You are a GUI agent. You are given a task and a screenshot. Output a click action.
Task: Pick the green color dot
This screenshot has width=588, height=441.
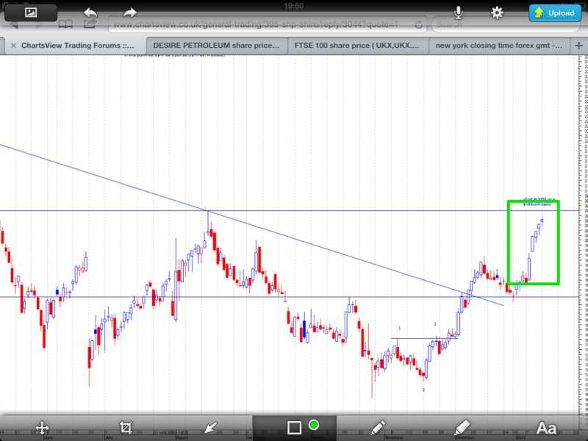314,425
